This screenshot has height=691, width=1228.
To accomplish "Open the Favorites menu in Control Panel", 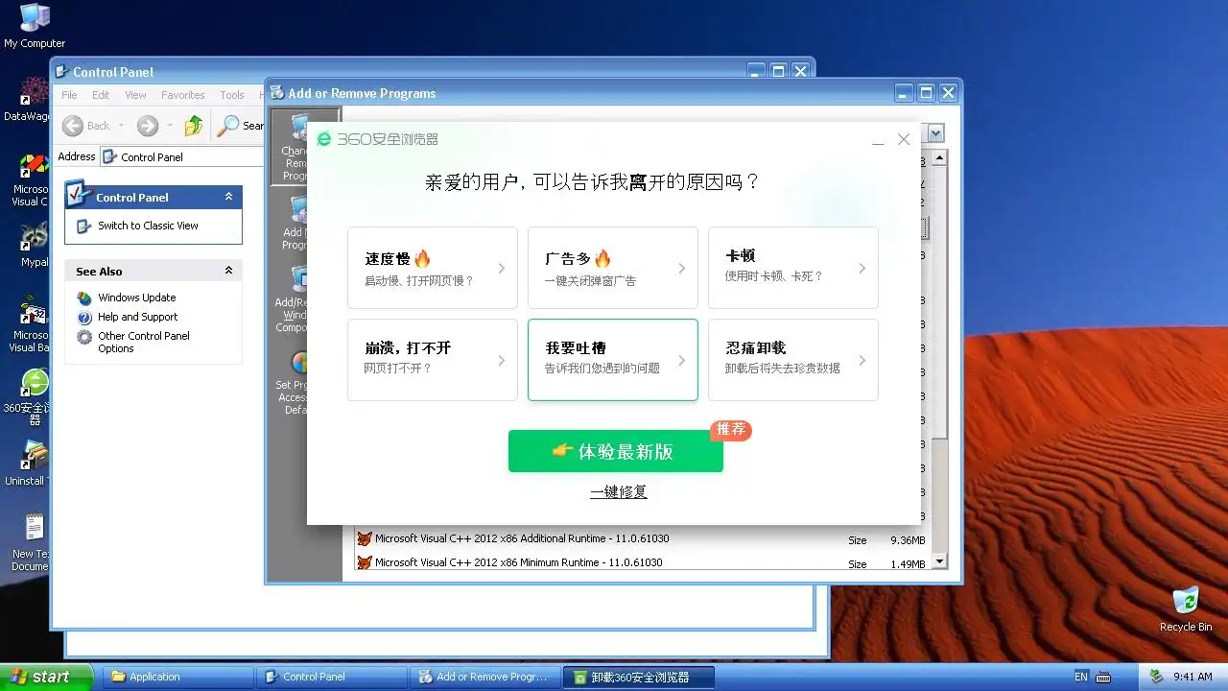I will (182, 95).
